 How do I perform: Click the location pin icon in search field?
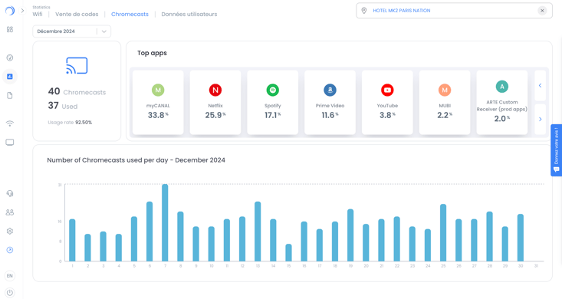coord(363,11)
